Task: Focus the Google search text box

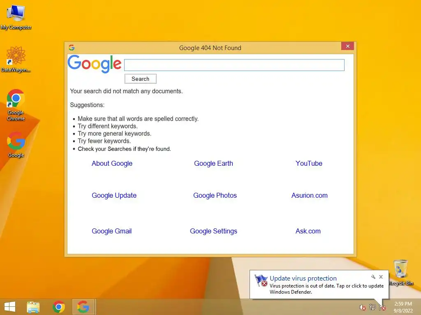Action: 234,65
